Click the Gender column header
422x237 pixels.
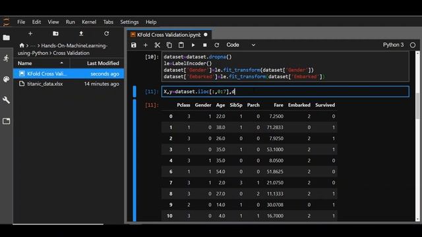[203, 105]
